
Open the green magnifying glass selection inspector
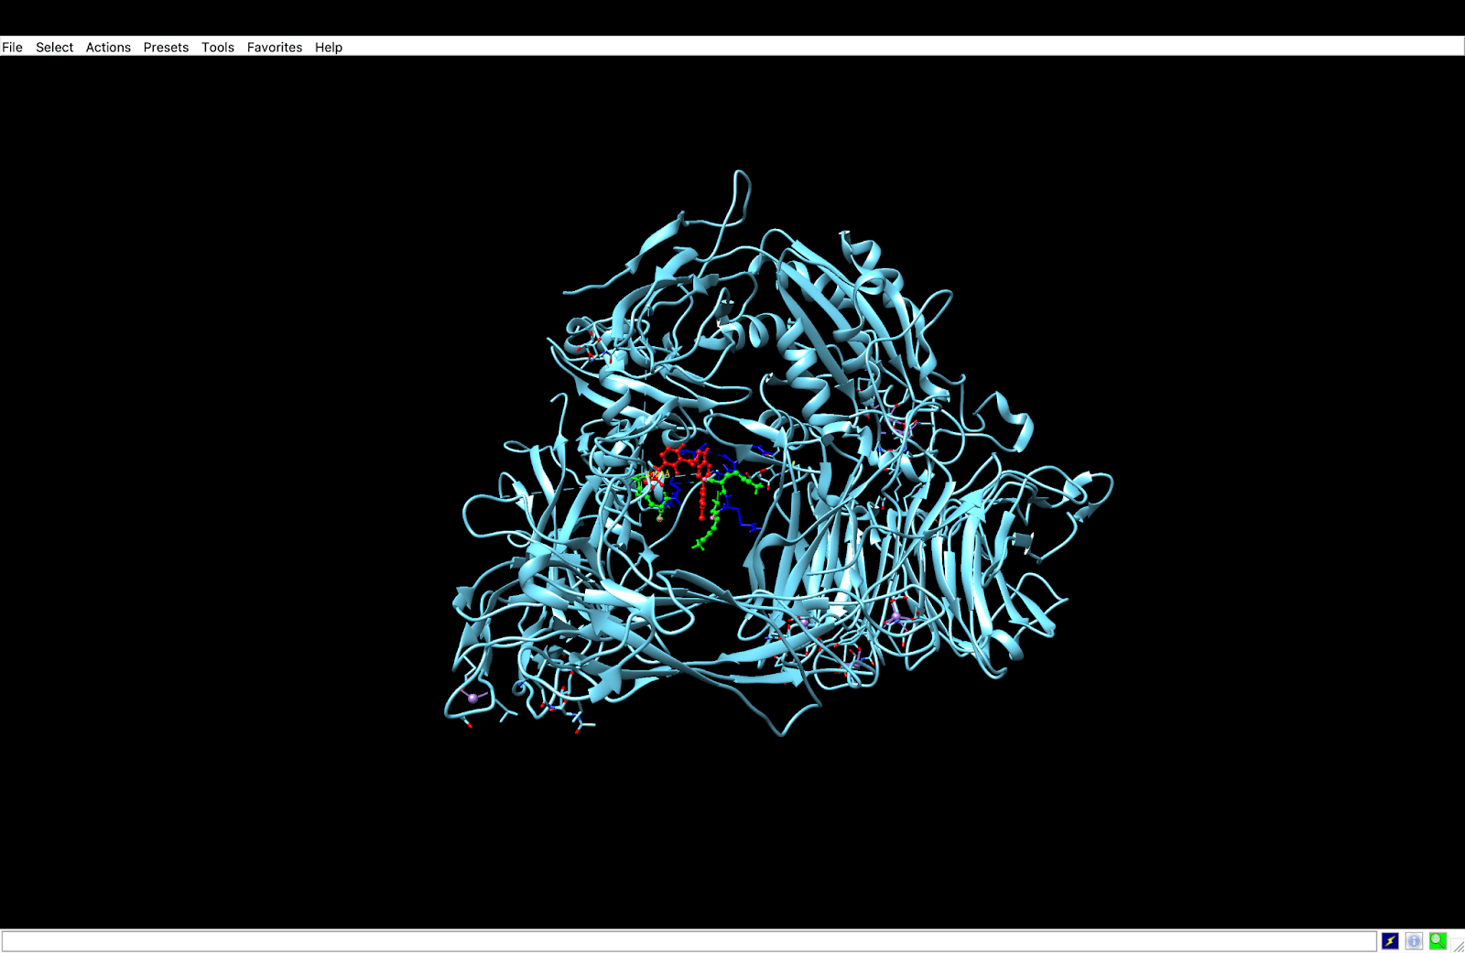[x=1438, y=941]
